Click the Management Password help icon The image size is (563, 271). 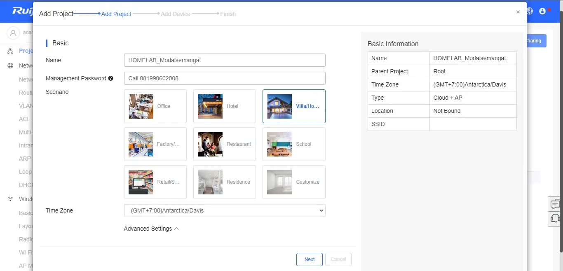[110, 78]
